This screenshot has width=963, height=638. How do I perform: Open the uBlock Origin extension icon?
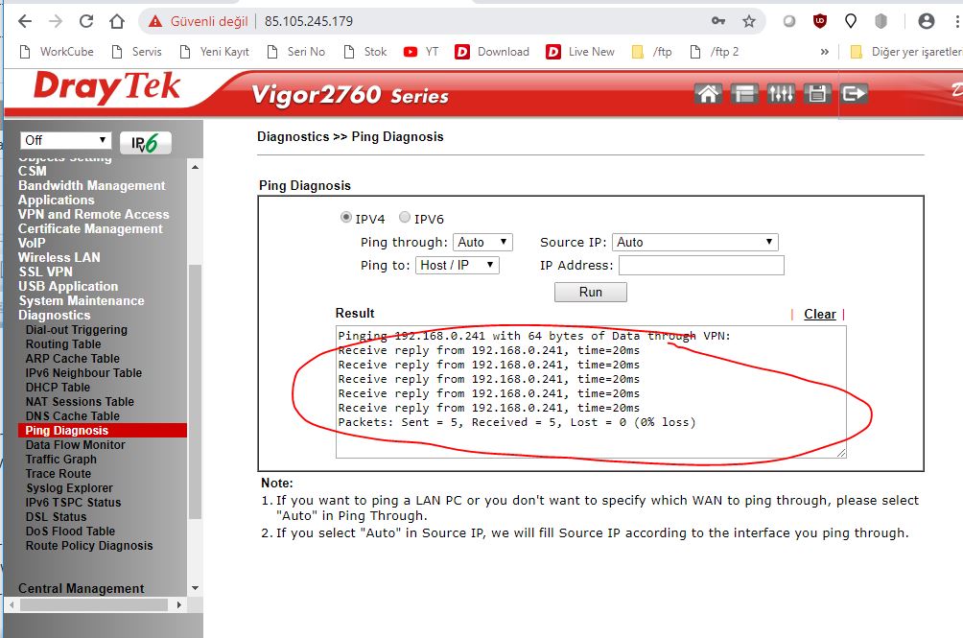pos(819,21)
